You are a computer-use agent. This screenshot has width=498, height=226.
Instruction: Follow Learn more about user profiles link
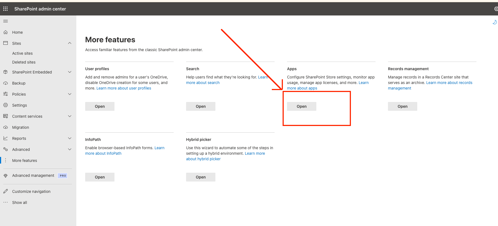click(x=124, y=88)
